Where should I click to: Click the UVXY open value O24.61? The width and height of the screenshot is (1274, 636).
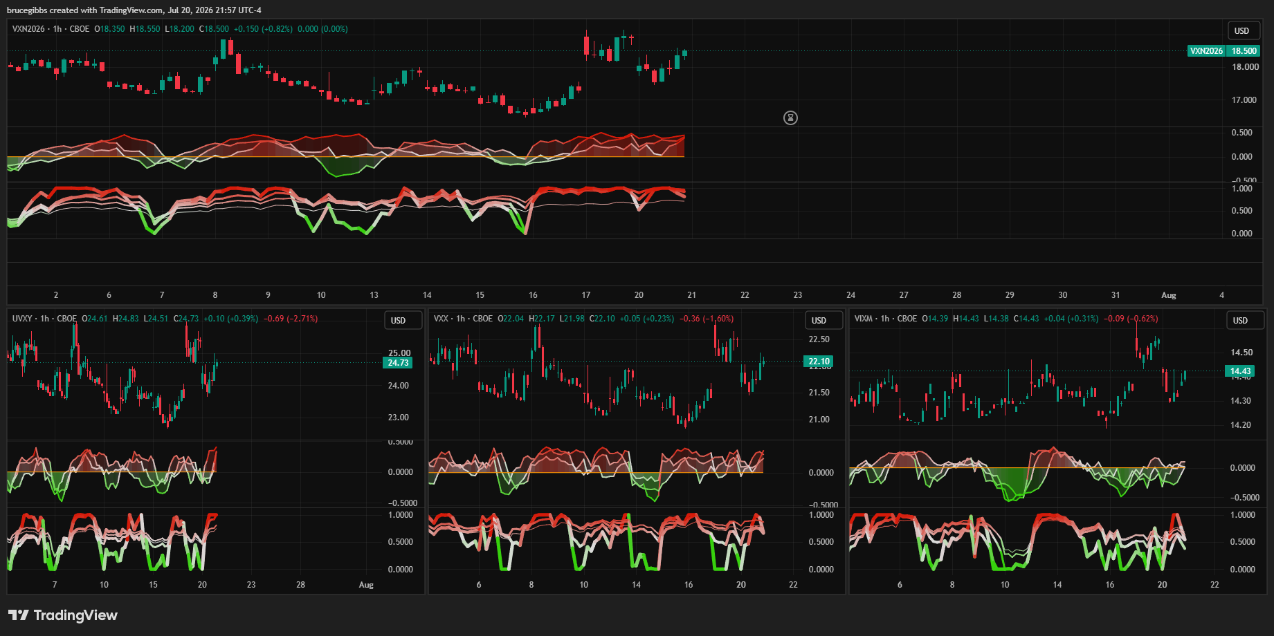pos(95,319)
